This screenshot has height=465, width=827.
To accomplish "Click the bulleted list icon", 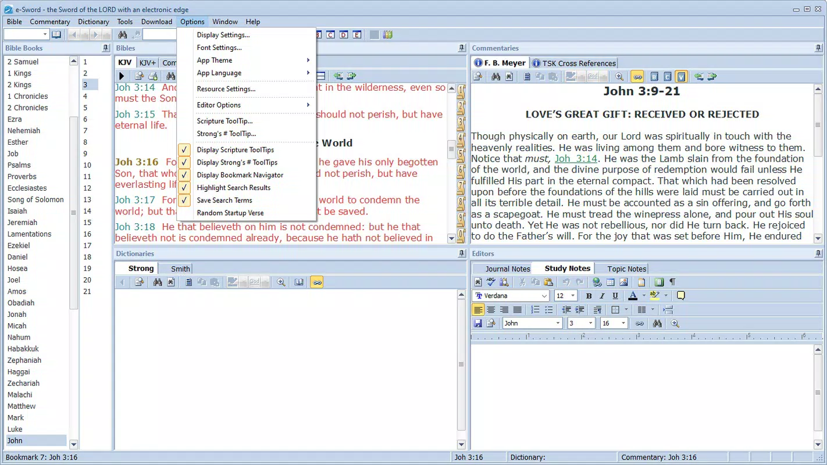I will point(548,310).
